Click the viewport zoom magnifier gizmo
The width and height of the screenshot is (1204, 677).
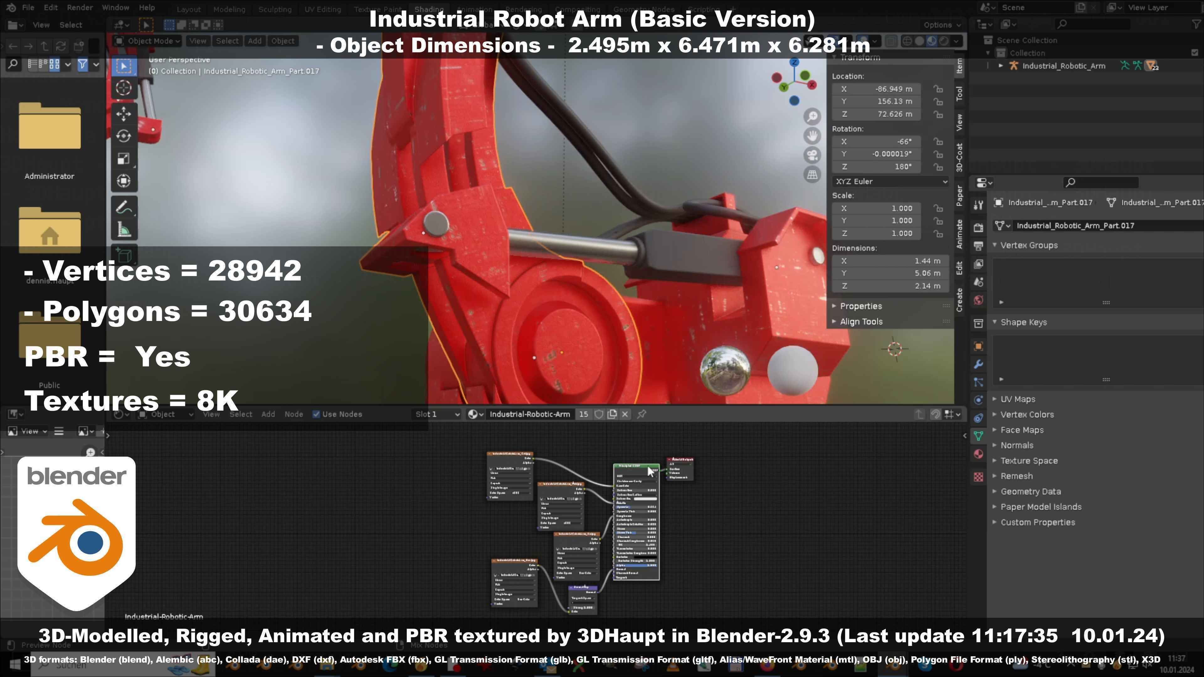pyautogui.click(x=812, y=116)
